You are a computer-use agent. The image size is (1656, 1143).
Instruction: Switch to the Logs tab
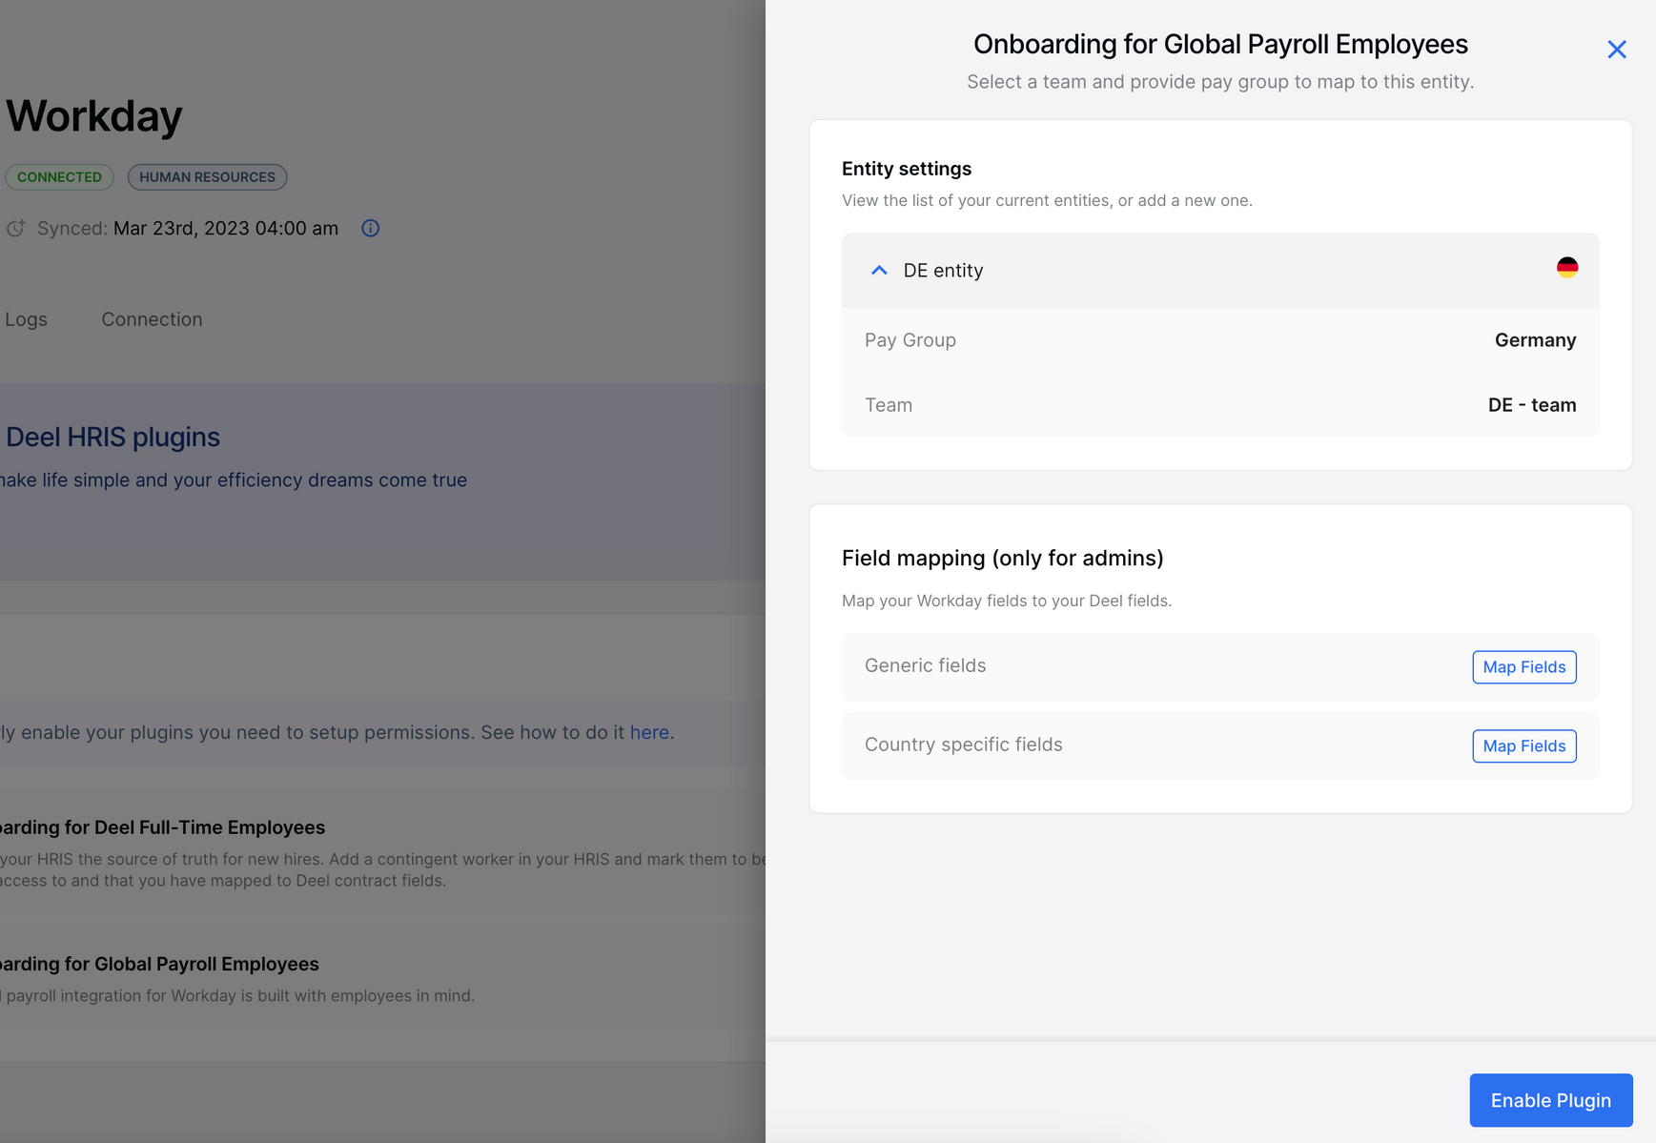coord(26,320)
